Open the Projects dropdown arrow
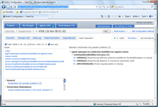The image size is (158, 107). (x=18, y=26)
